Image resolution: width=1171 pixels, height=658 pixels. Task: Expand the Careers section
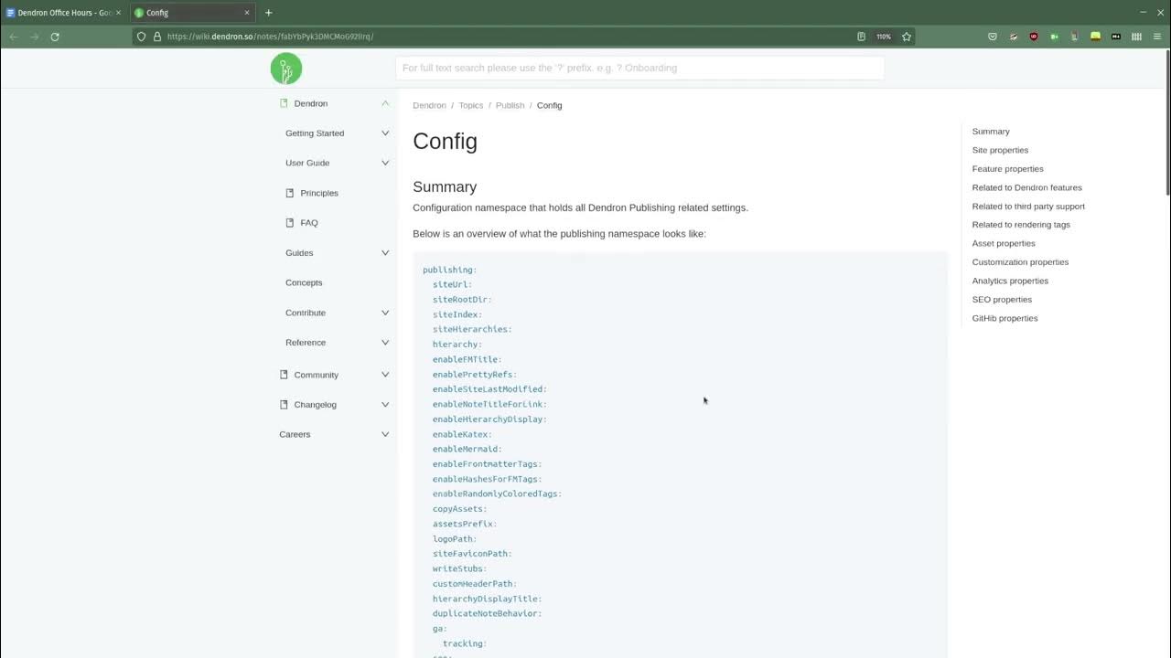coord(385,434)
